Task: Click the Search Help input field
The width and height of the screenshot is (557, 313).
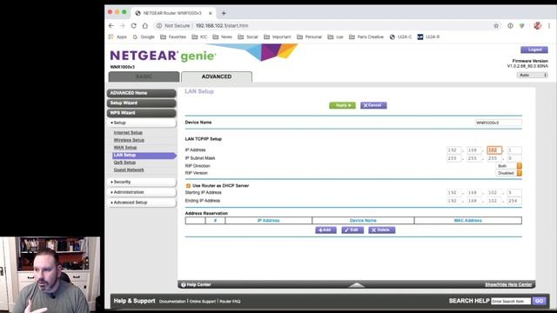Action: [x=511, y=302]
